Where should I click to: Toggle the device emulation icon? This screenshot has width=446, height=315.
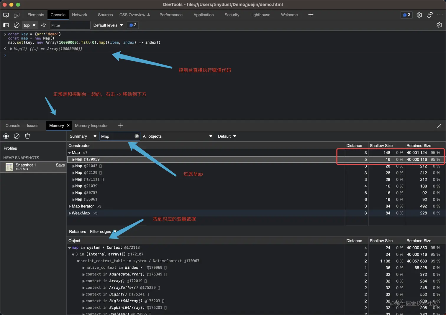17,15
